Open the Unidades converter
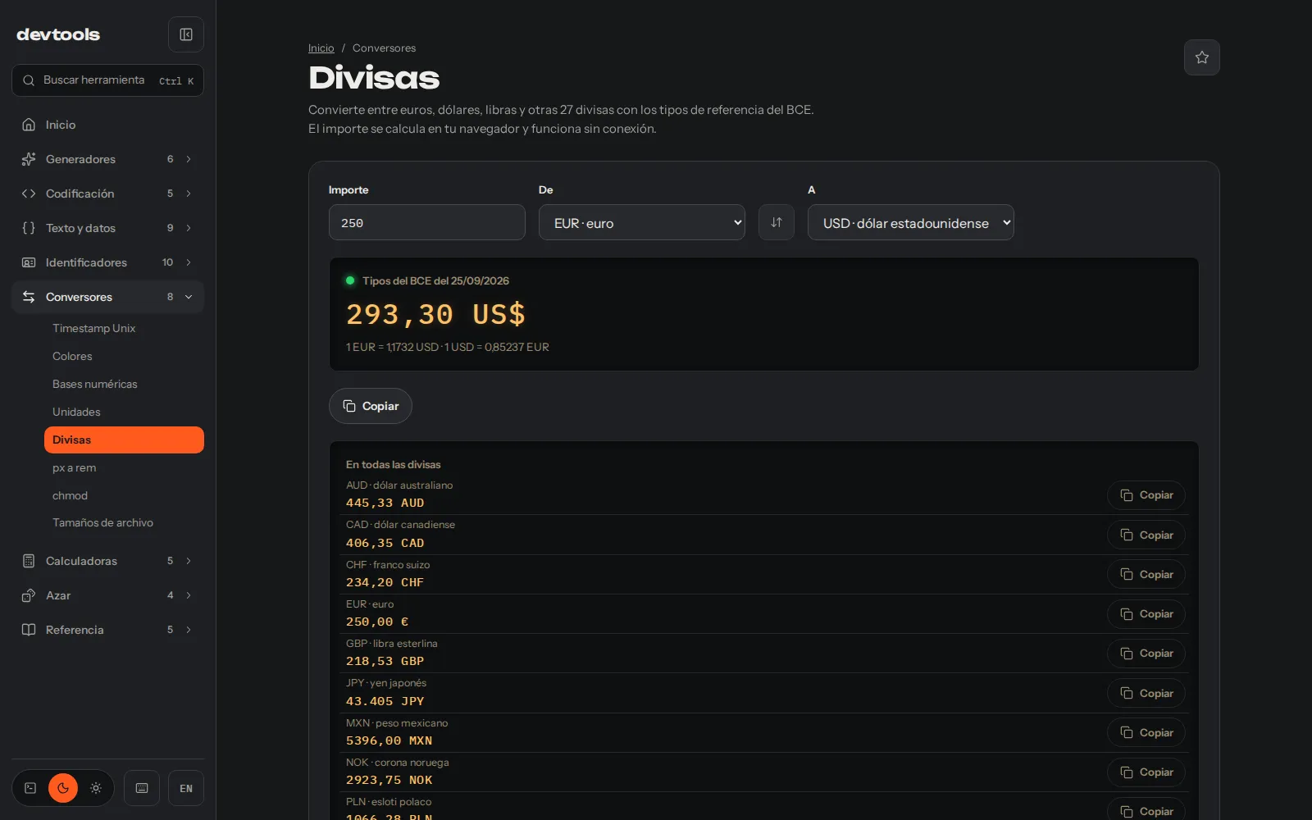This screenshot has height=820, width=1312. point(124,412)
